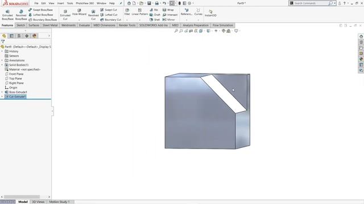Choose Swept Boss/Base feature

click(x=40, y=10)
